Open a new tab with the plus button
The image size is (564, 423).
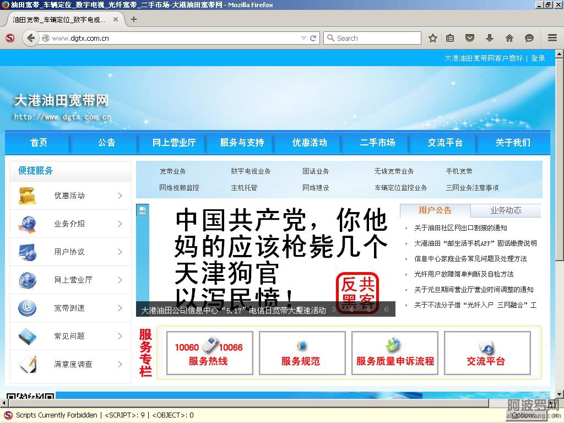click(134, 19)
